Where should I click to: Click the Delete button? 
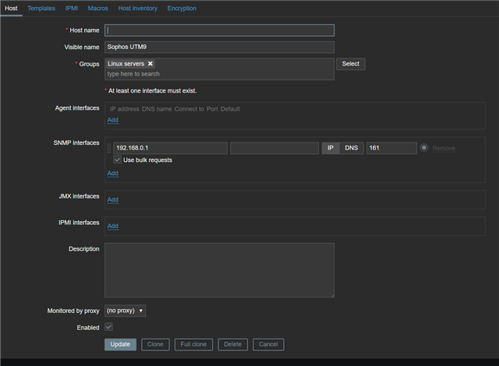tap(232, 344)
